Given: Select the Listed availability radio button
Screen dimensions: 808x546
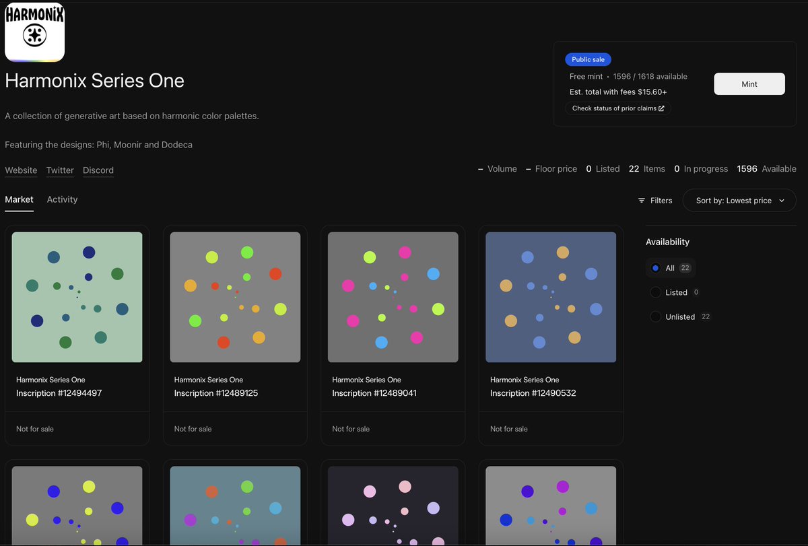Looking at the screenshot, I should pyautogui.click(x=655, y=292).
